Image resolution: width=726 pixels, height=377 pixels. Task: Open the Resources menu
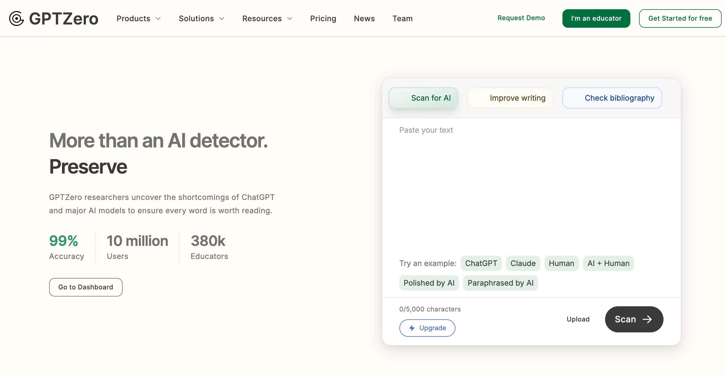pos(267,18)
